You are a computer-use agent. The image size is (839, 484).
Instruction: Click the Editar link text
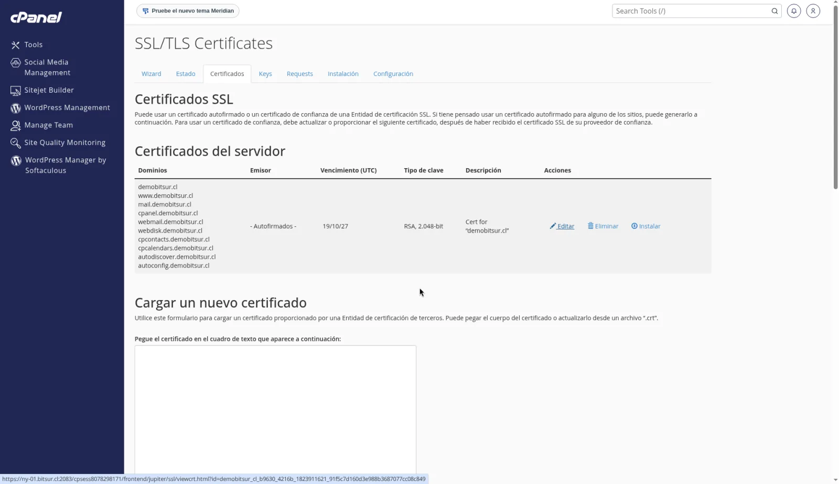click(566, 226)
